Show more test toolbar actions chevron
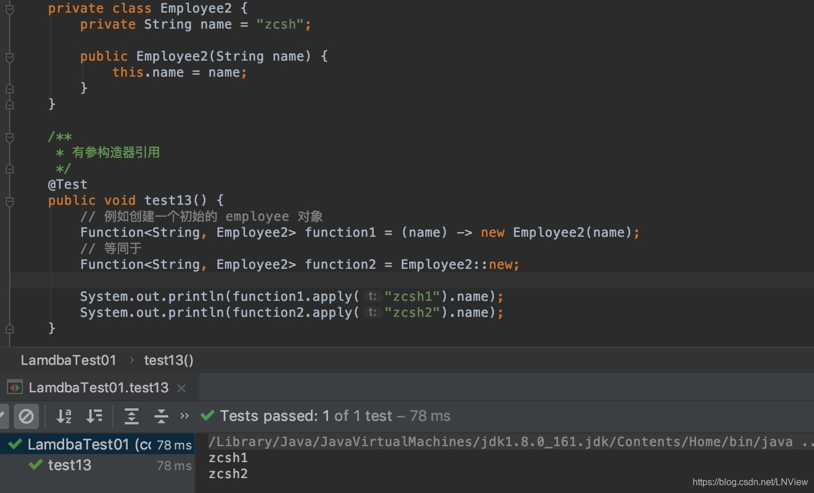The image size is (814, 493). click(184, 416)
